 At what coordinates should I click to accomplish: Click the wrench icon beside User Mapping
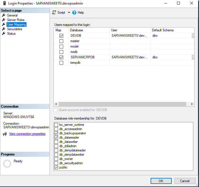coord(3,24)
